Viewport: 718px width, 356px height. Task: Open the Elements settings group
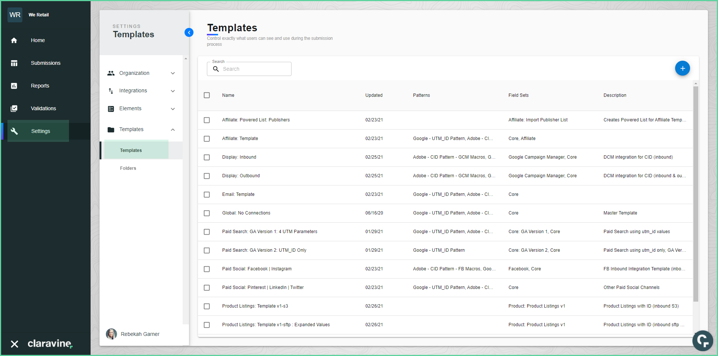130,108
